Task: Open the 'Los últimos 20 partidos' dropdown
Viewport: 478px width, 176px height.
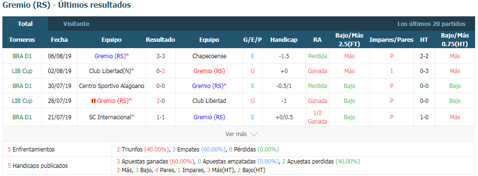Action: pos(431,24)
